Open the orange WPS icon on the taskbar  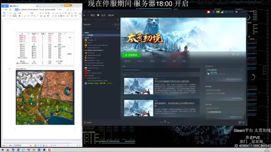(49, 150)
